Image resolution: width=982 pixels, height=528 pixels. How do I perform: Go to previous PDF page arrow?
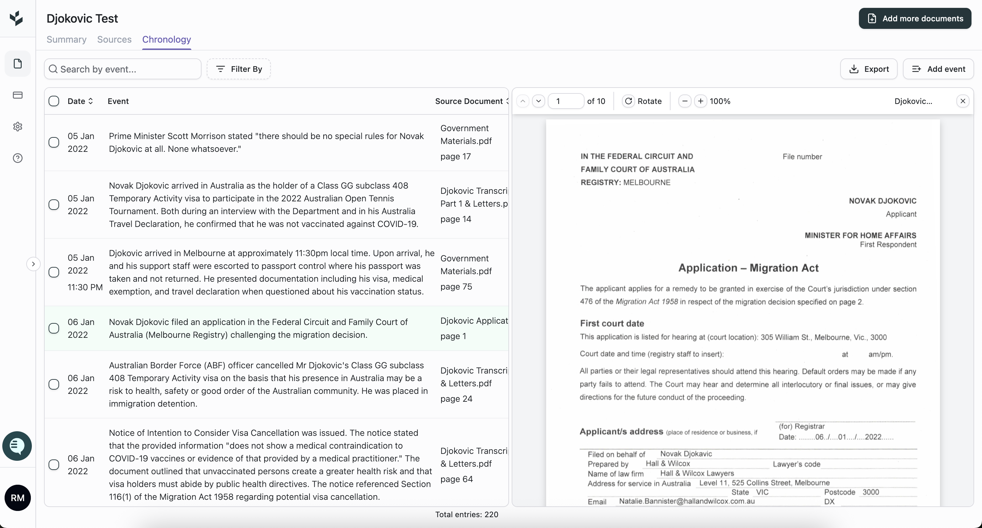pyautogui.click(x=523, y=101)
